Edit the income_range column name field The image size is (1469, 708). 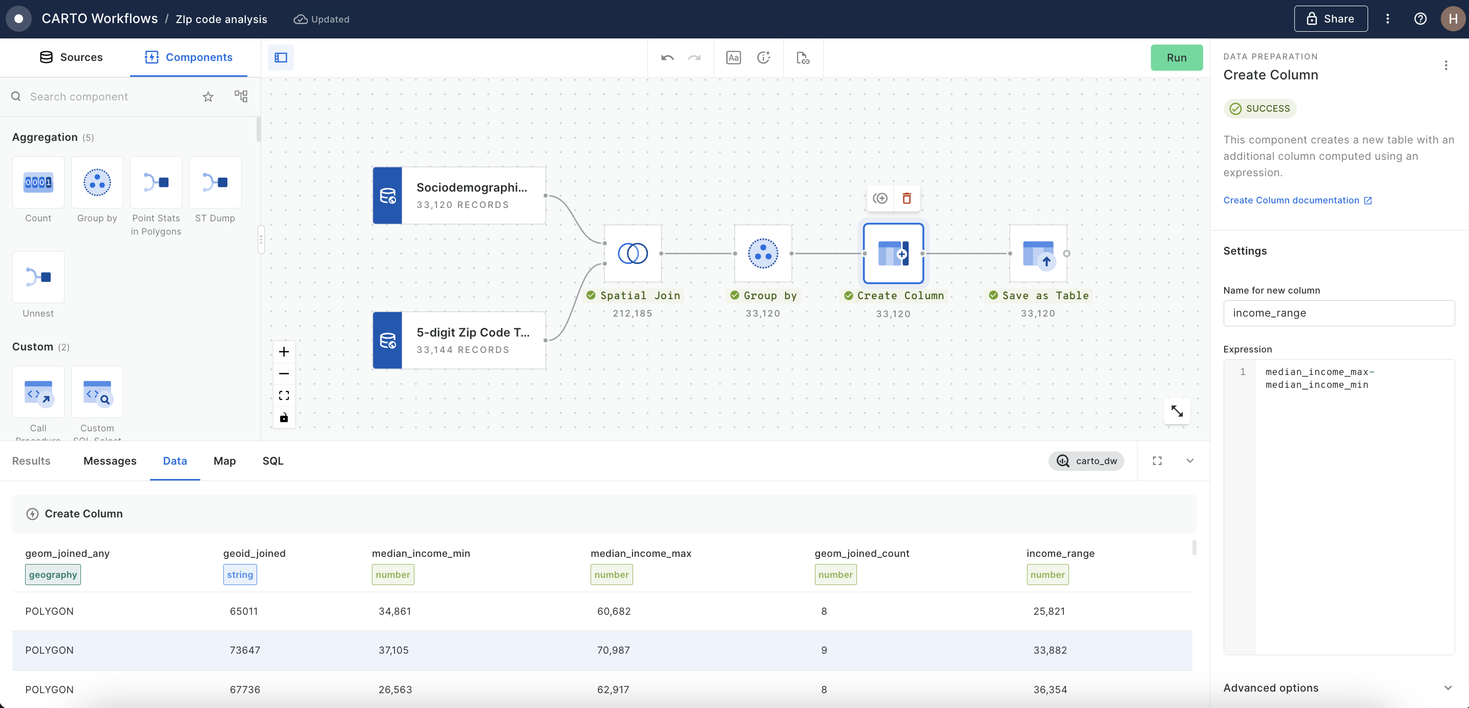[1339, 313]
